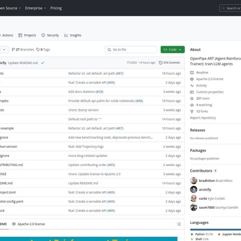
Task: Open the README outline list icon
Action: (179, 224)
